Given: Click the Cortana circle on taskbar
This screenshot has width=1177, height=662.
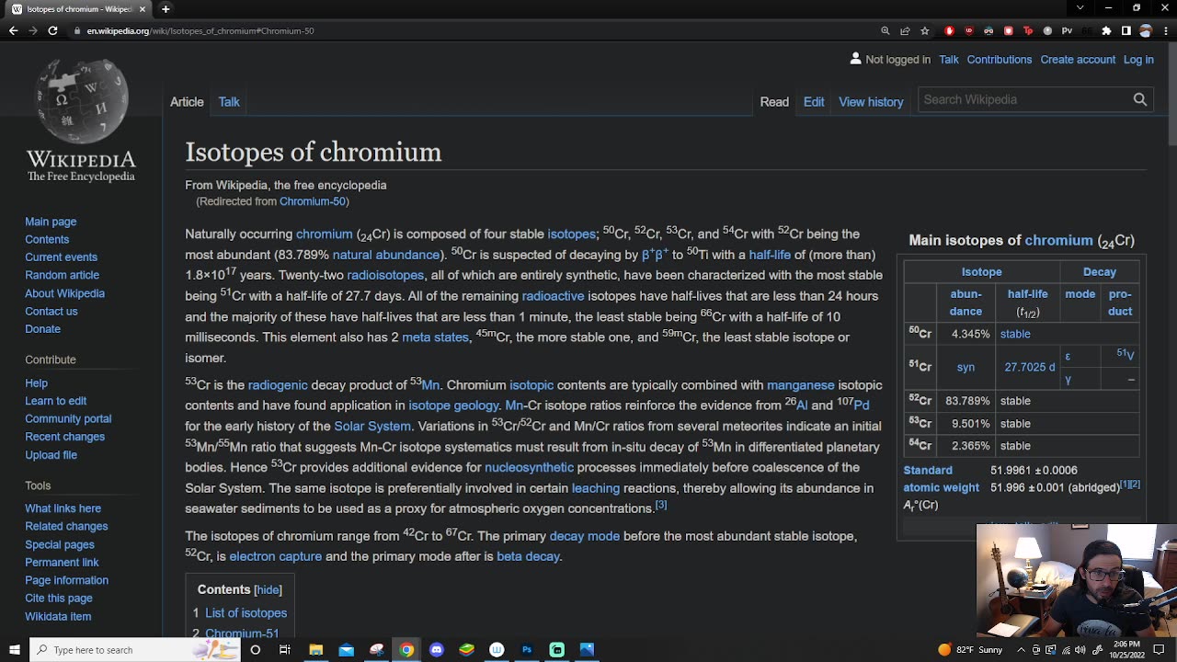Looking at the screenshot, I should tap(256, 650).
